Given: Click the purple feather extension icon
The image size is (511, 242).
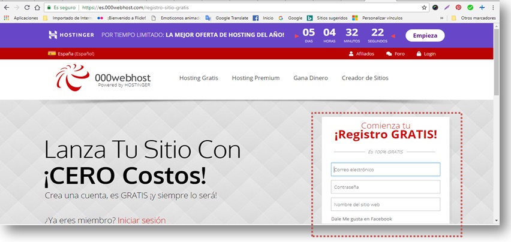Looking at the screenshot, I should [447, 7].
